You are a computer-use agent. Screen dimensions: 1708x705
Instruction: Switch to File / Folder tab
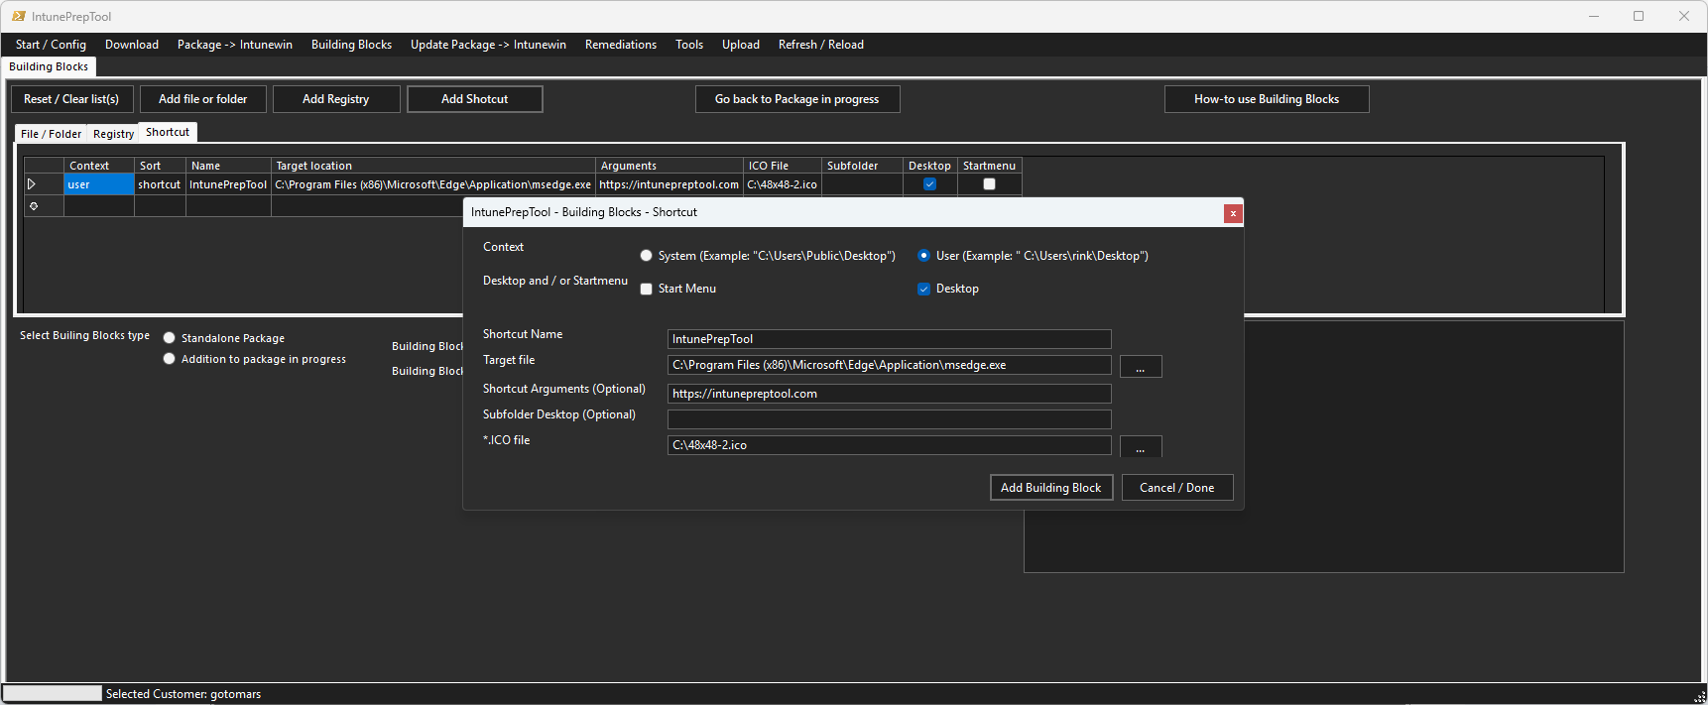point(52,134)
